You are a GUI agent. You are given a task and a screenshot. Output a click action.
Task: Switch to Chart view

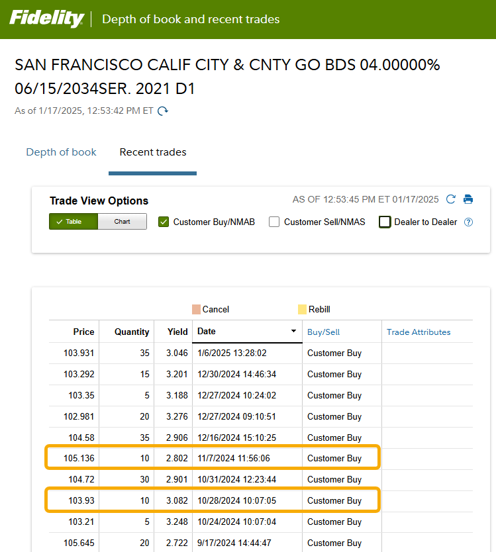click(122, 222)
